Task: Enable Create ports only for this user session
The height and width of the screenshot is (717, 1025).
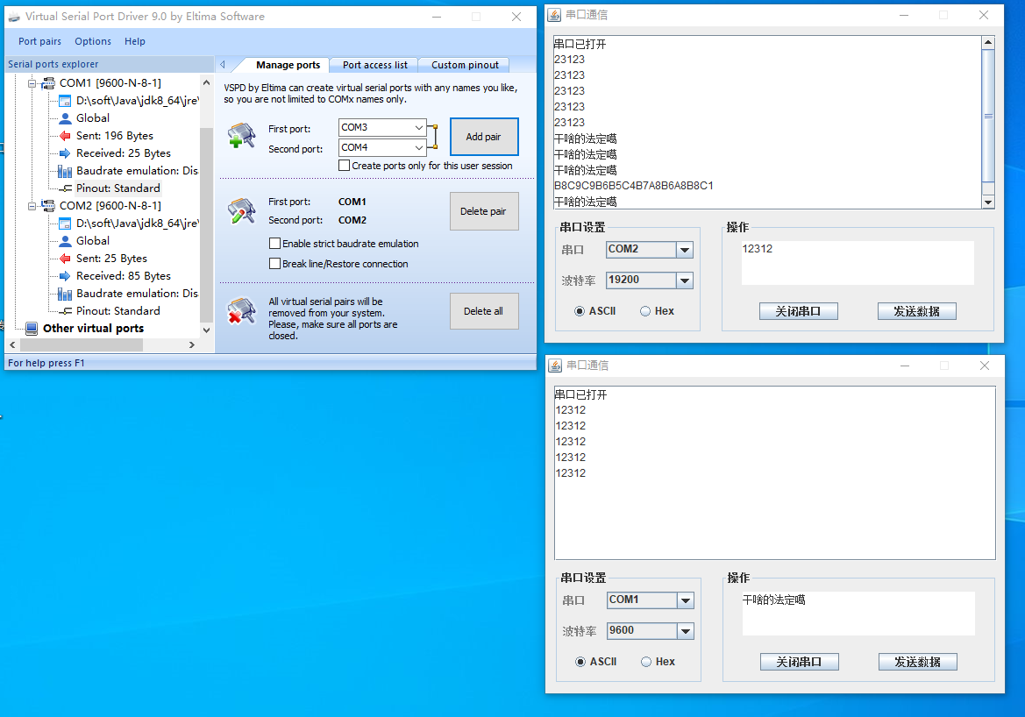Action: [x=345, y=166]
